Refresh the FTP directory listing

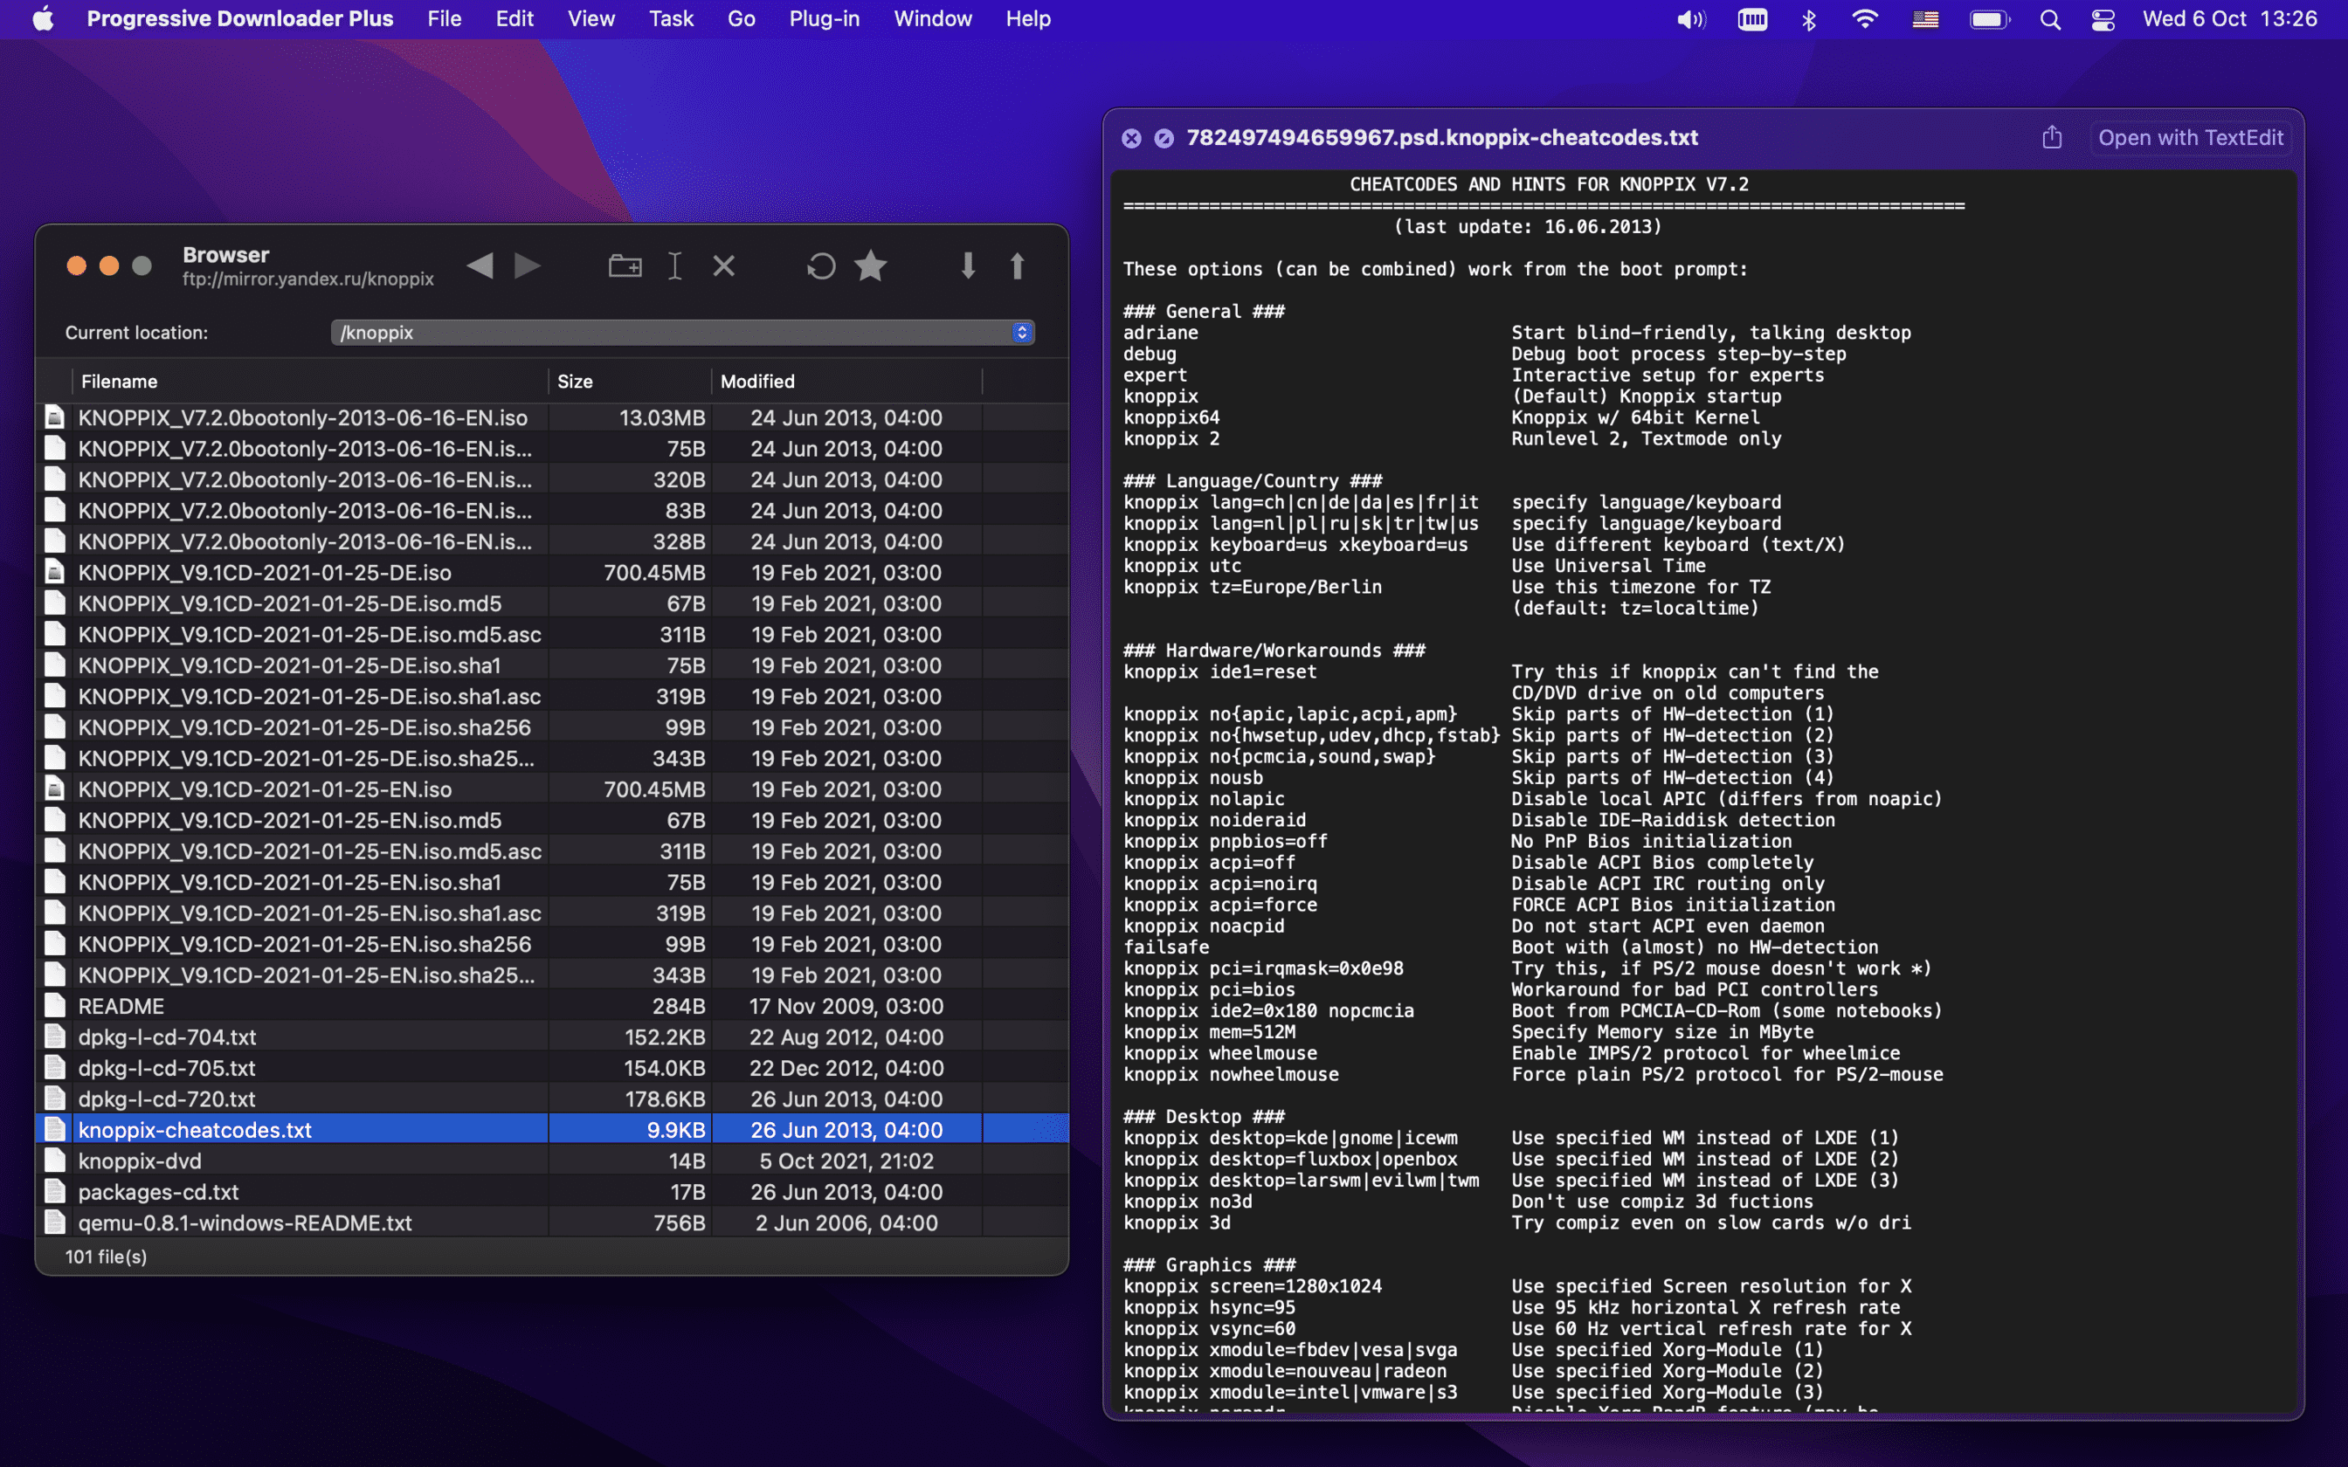[821, 265]
